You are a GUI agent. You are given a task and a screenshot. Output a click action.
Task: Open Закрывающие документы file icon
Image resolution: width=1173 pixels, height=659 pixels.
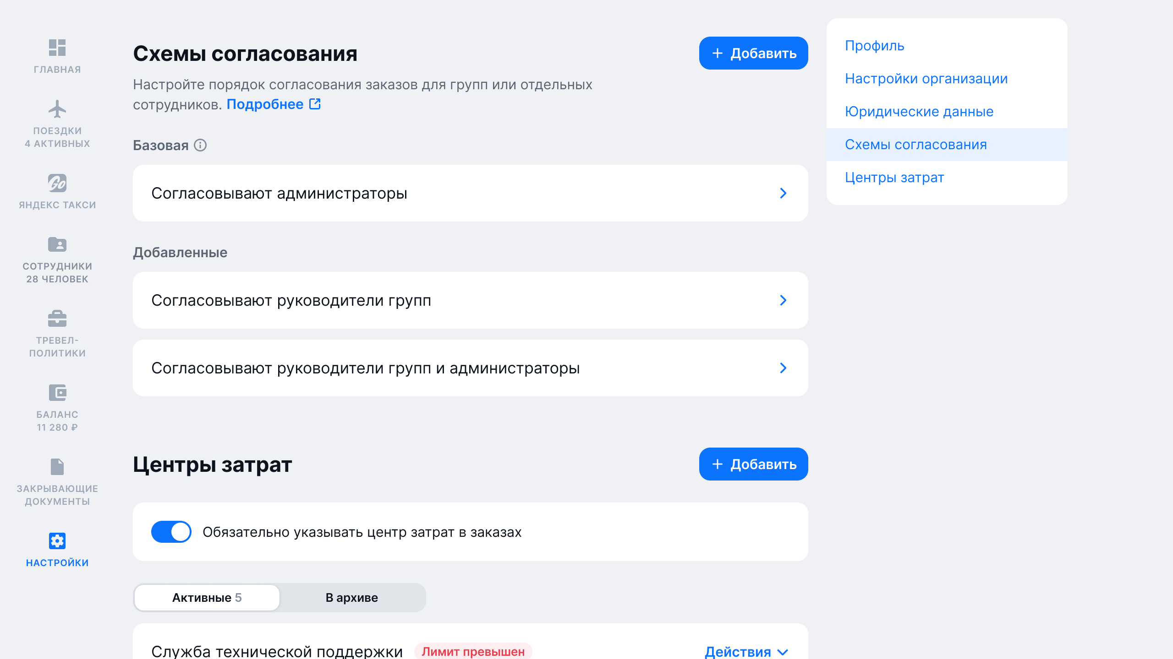[x=57, y=467]
